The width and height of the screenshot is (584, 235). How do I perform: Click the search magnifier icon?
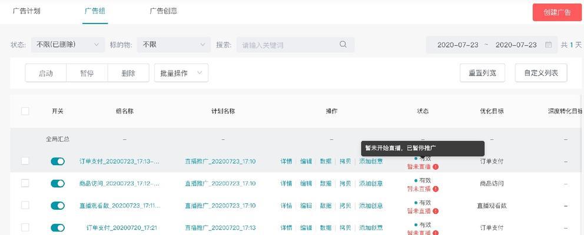[x=343, y=44]
